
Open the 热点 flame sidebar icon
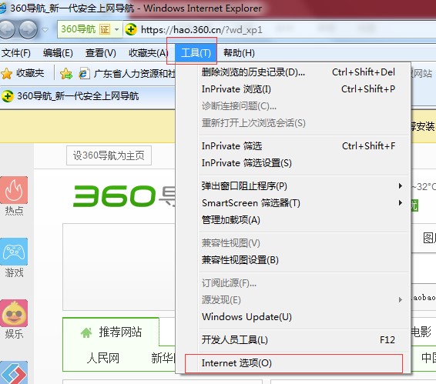click(x=14, y=190)
